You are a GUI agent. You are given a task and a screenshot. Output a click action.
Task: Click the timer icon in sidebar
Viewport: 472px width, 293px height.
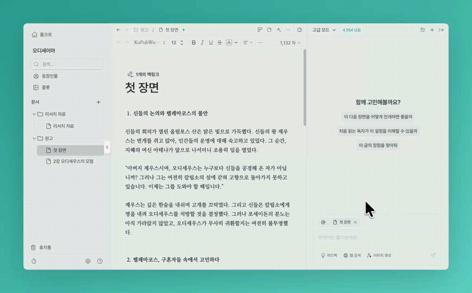click(x=34, y=261)
